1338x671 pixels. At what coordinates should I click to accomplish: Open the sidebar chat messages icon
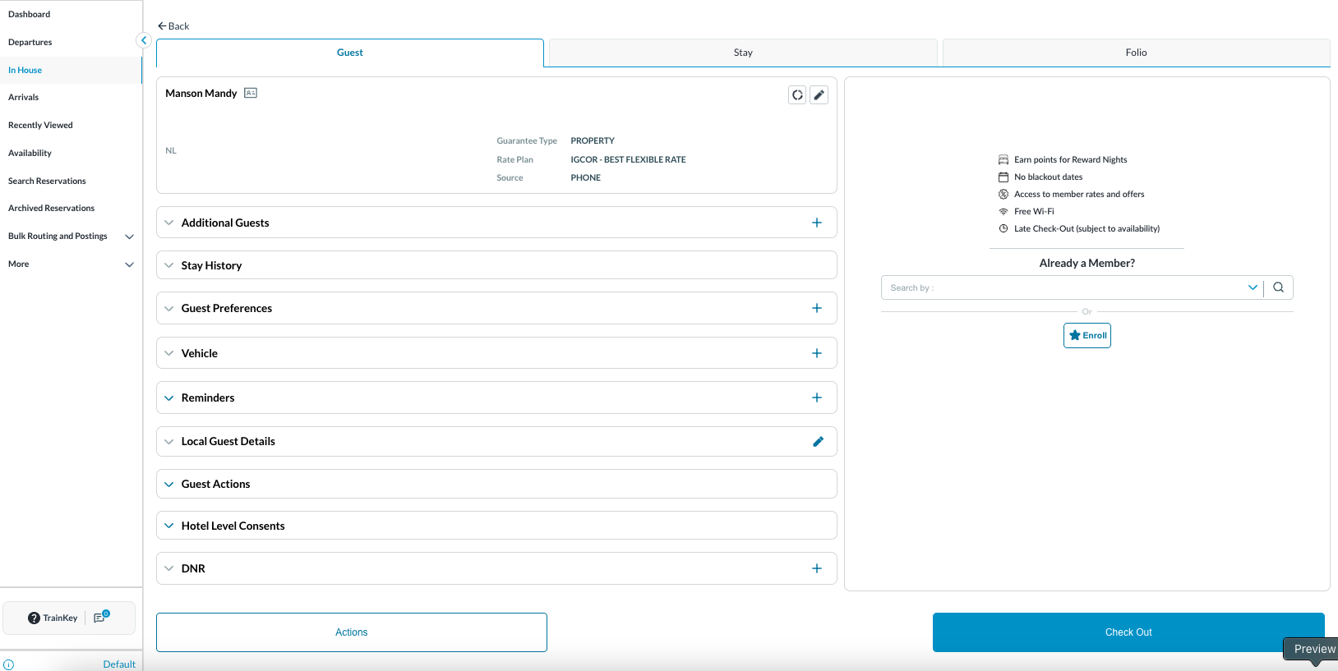[x=100, y=618]
